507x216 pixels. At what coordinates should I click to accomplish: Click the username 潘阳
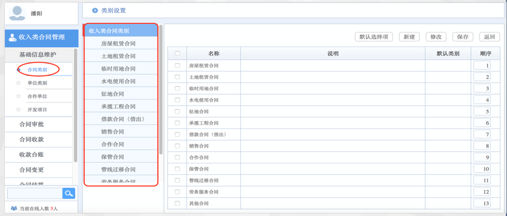click(x=37, y=13)
